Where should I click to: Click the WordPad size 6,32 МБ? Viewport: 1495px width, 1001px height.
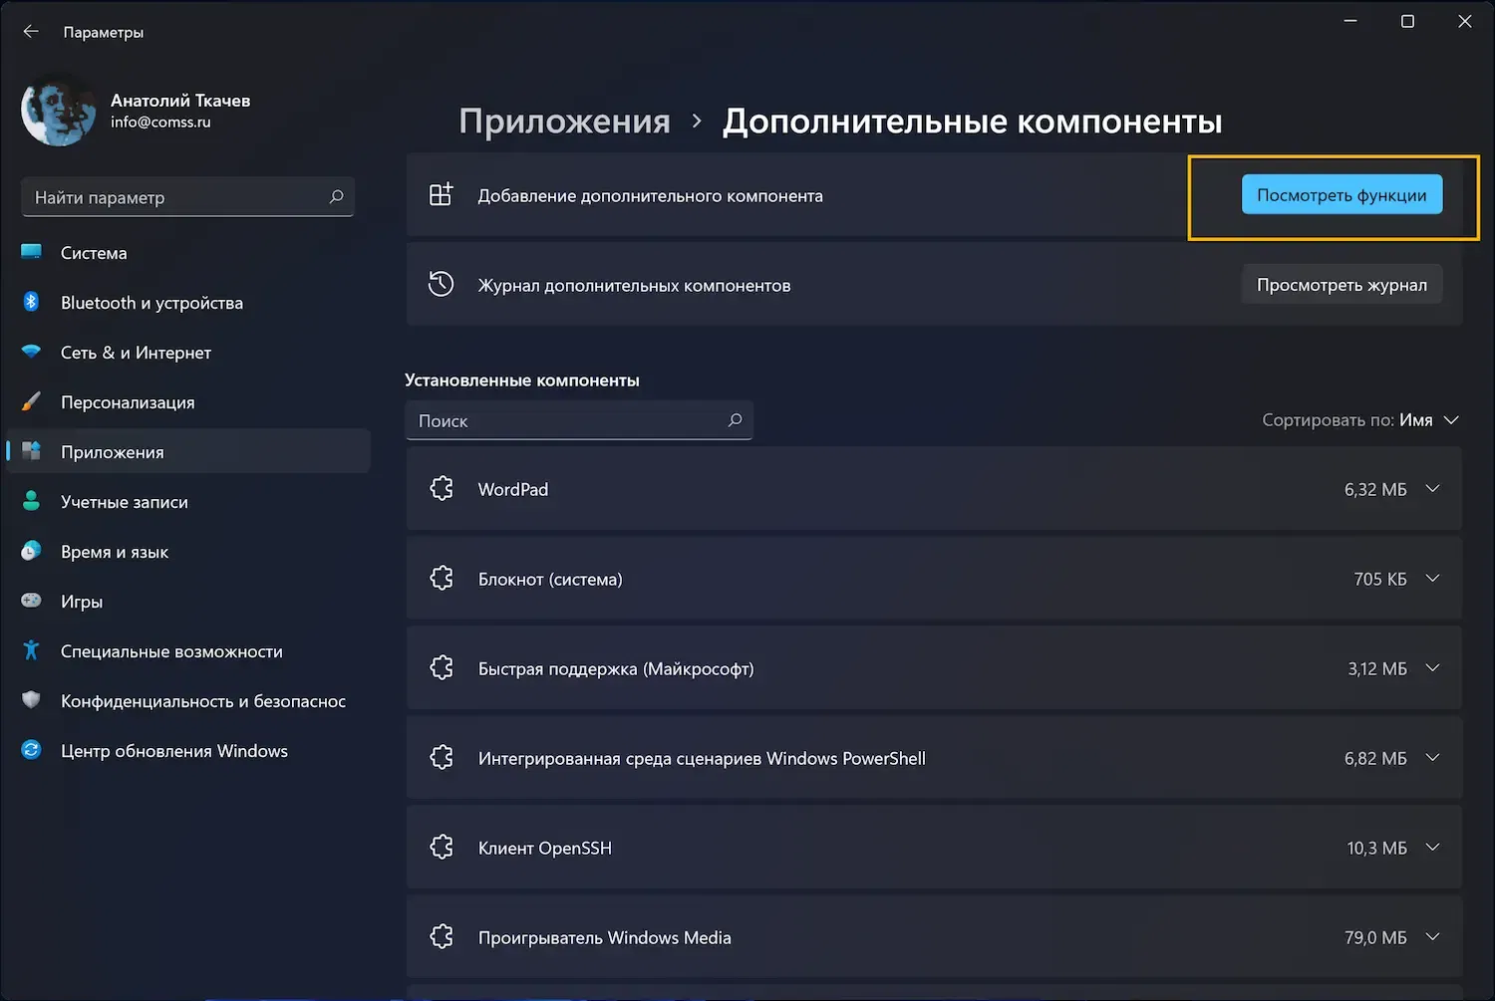pyautogui.click(x=1375, y=489)
